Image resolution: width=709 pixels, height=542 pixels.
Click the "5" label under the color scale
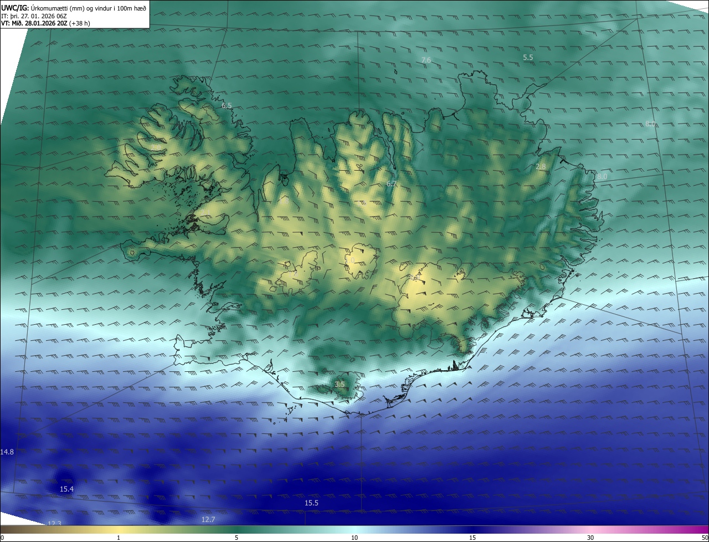237,538
